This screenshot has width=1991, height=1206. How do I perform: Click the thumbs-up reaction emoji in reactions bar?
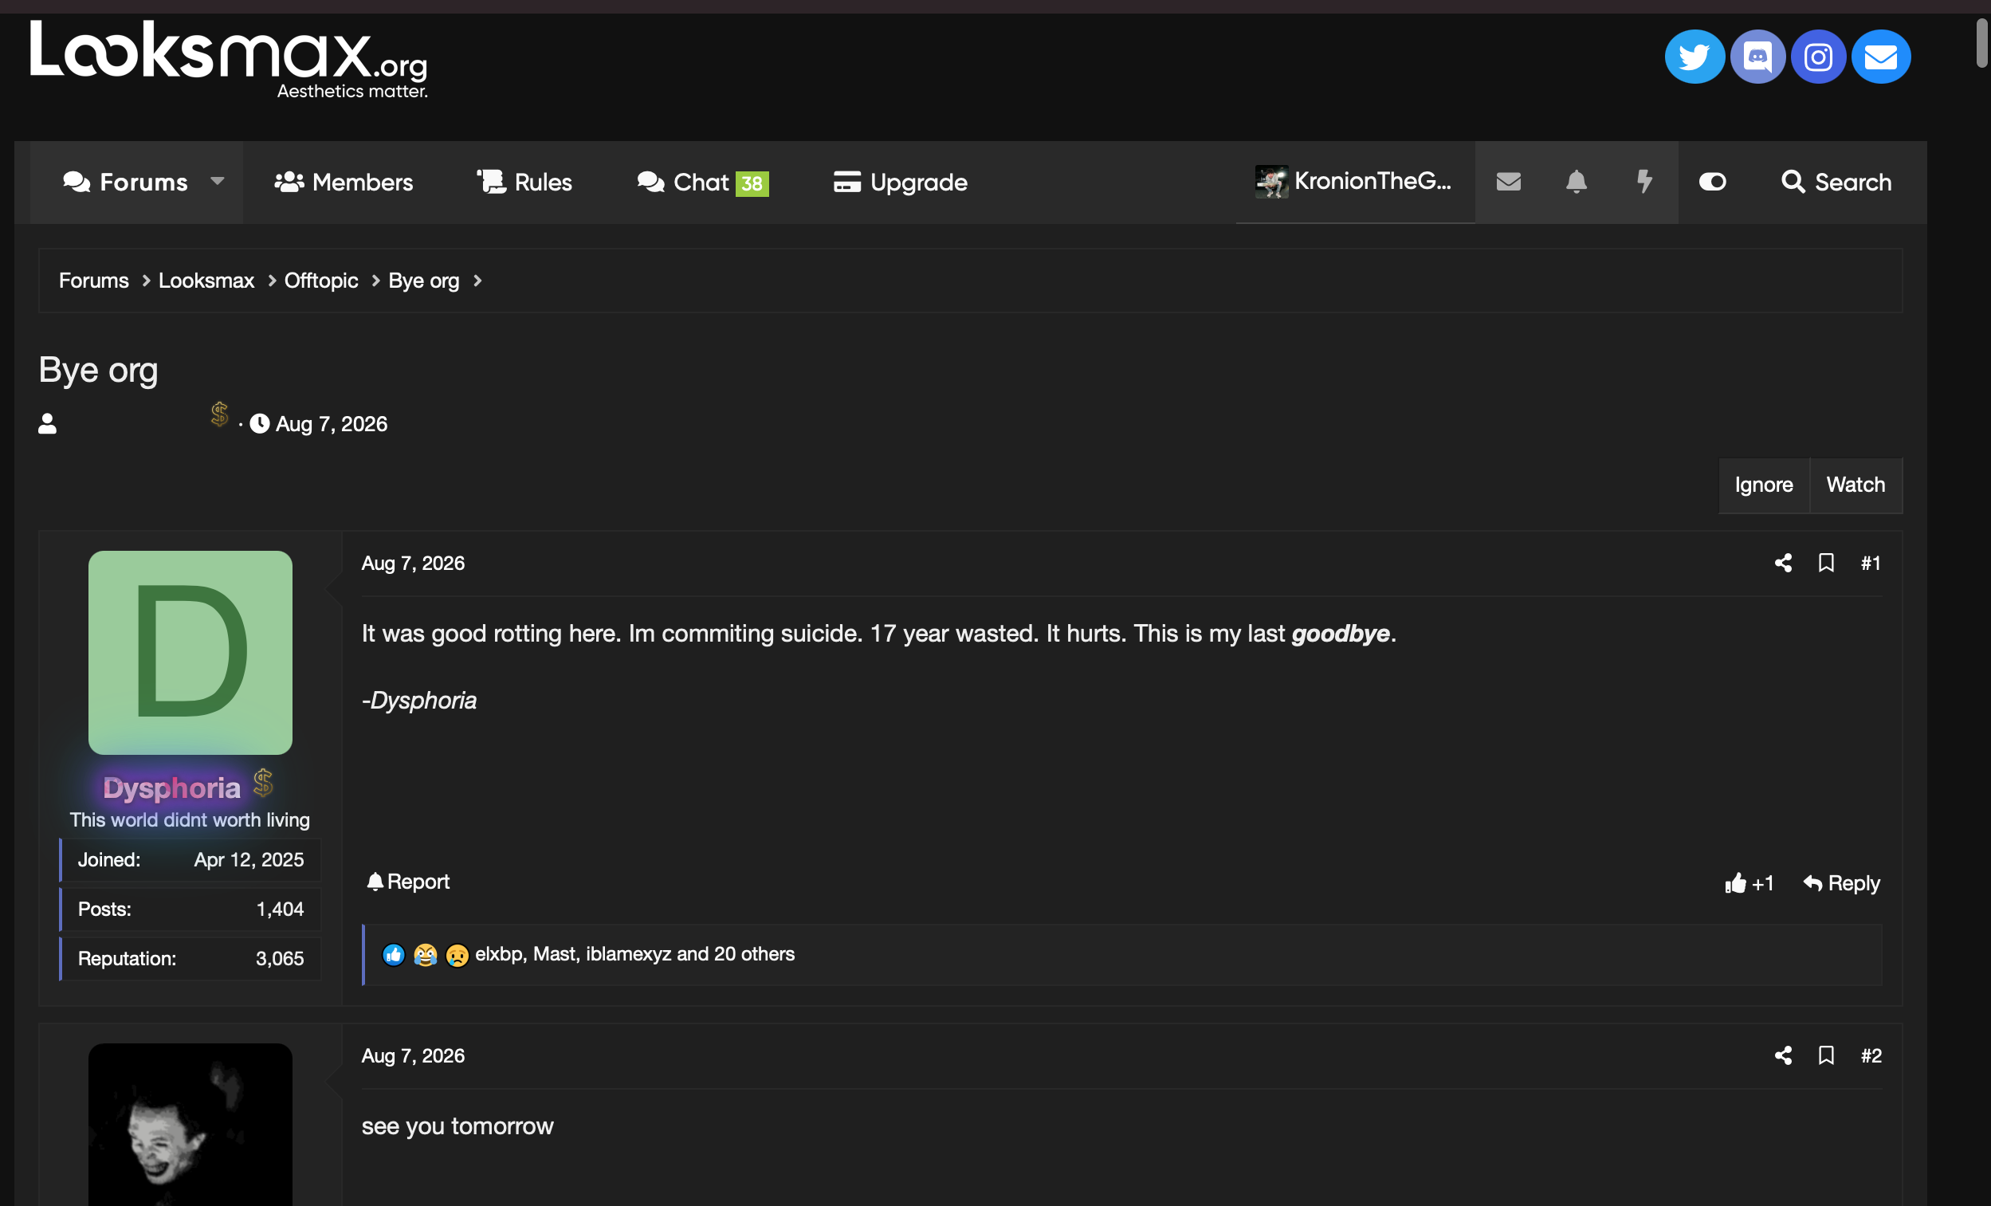click(394, 955)
